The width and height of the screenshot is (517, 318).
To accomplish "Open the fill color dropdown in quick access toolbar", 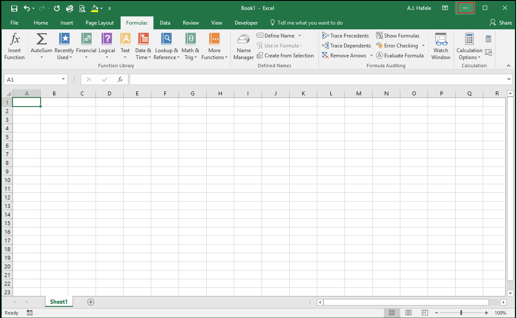I will [101, 9].
